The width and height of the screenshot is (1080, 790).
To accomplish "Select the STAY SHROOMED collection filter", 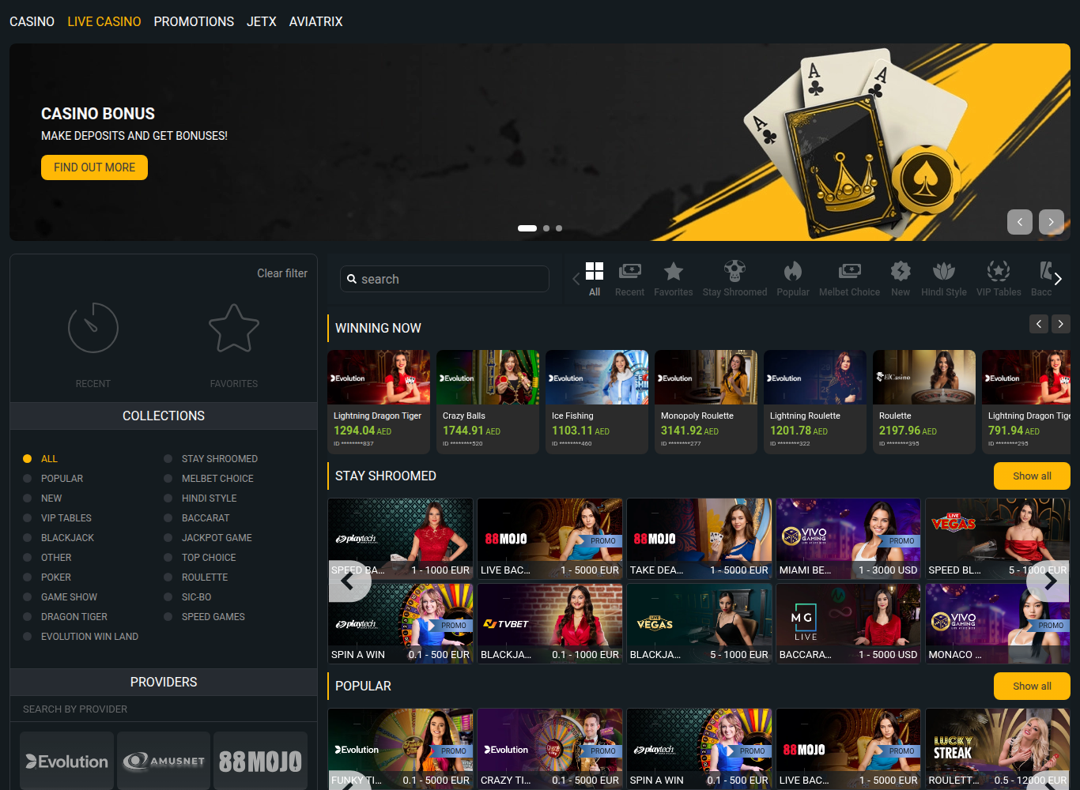I will click(210, 459).
